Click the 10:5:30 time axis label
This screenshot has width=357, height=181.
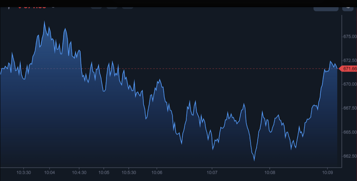129,172
